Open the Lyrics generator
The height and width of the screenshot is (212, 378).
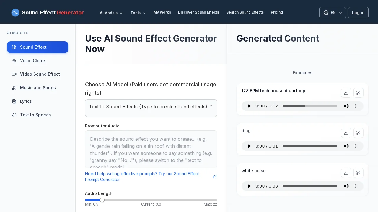coord(26,101)
